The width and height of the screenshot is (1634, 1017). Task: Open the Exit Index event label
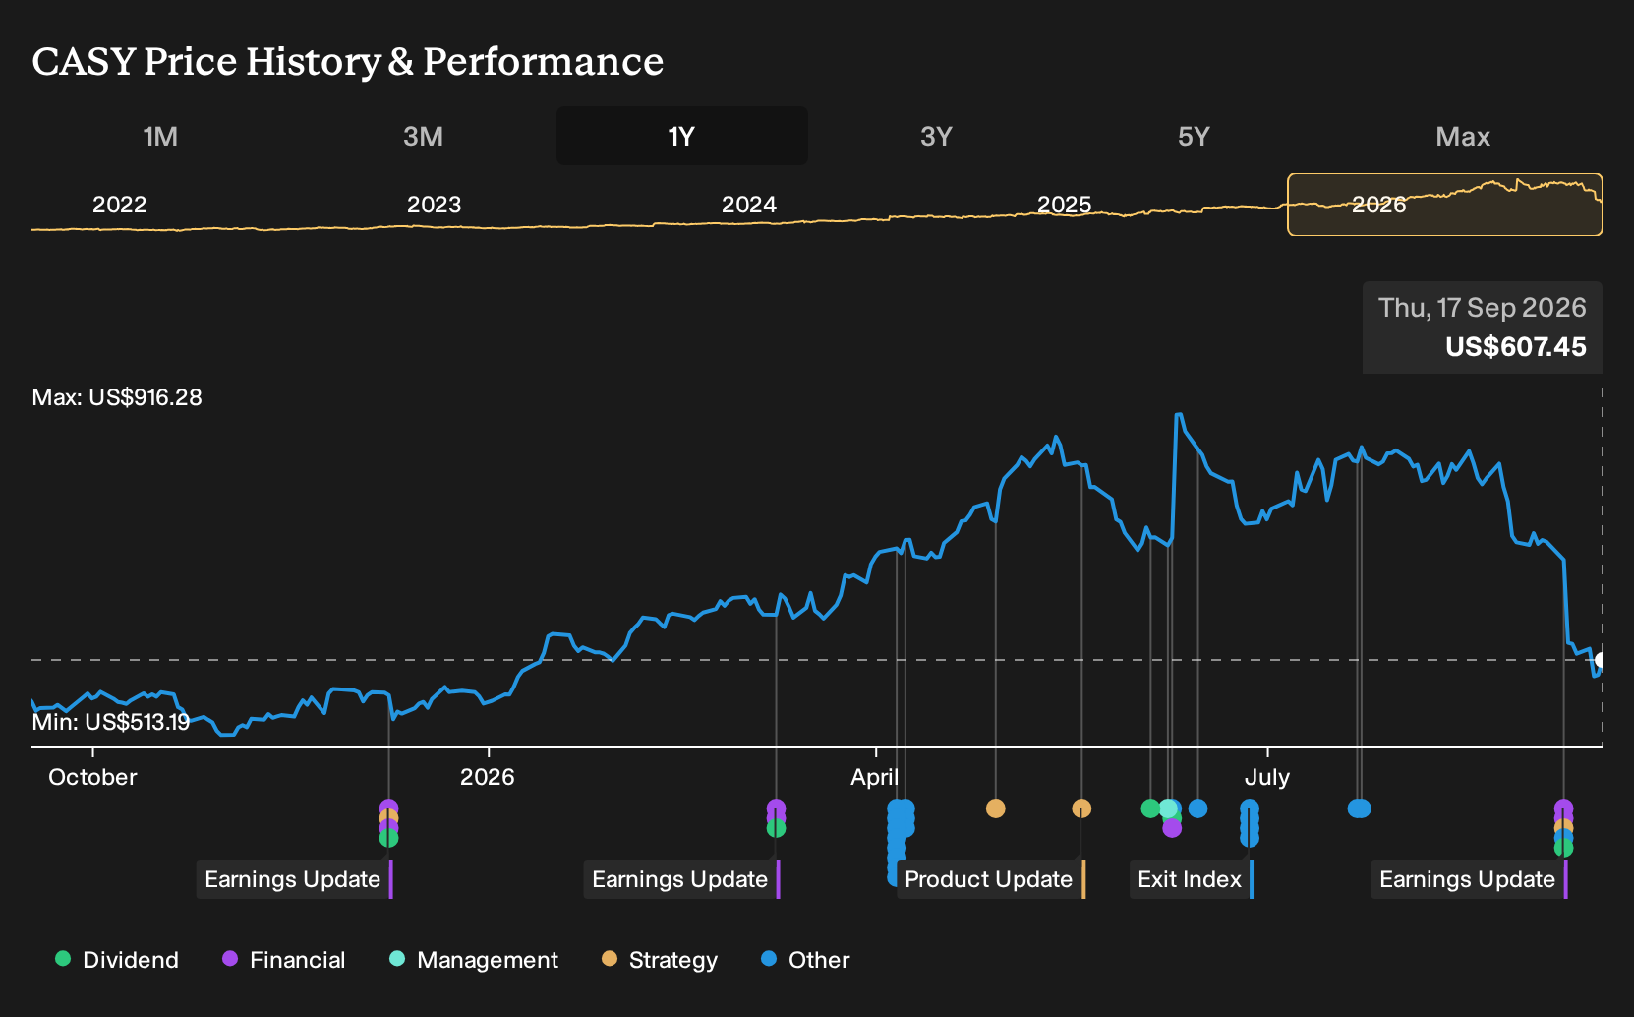(1191, 879)
